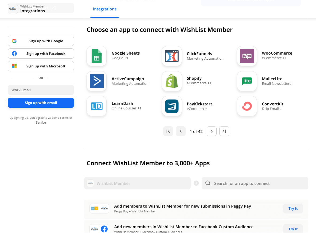316x233 pixels.
Task: Sign up with Microsoft
Action: pos(41,66)
